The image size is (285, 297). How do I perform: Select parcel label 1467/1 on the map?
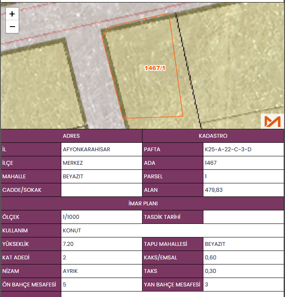(155, 68)
